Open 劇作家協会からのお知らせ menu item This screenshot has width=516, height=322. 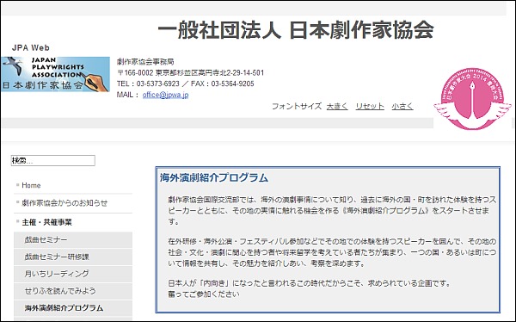pos(64,203)
